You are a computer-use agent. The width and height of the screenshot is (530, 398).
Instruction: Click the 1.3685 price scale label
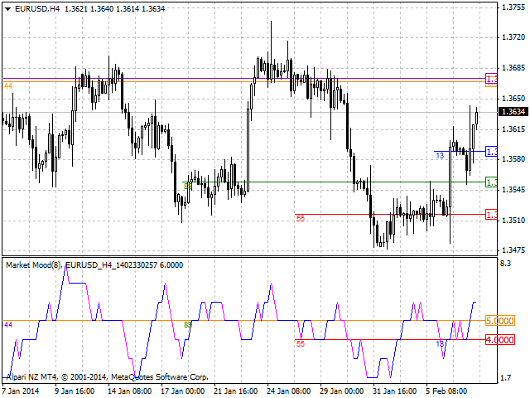pyautogui.click(x=513, y=68)
